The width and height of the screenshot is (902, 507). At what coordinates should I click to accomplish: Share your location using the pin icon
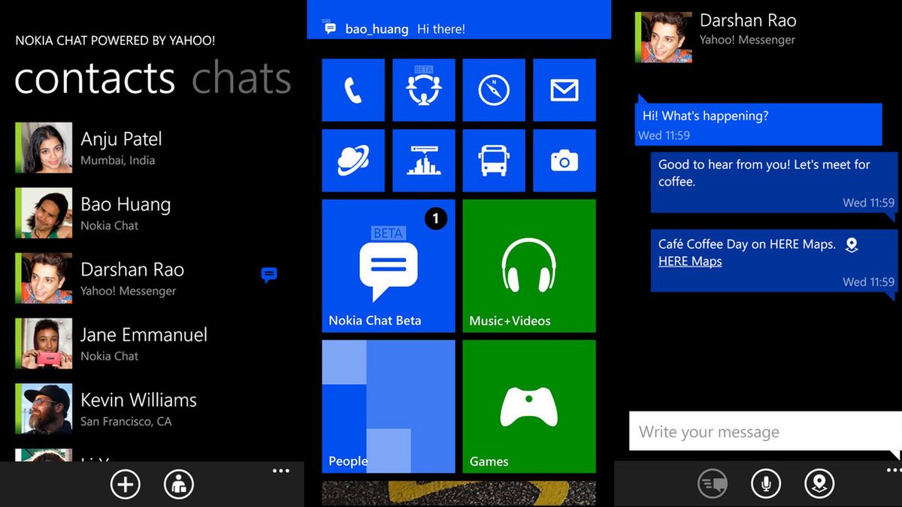pos(819,484)
